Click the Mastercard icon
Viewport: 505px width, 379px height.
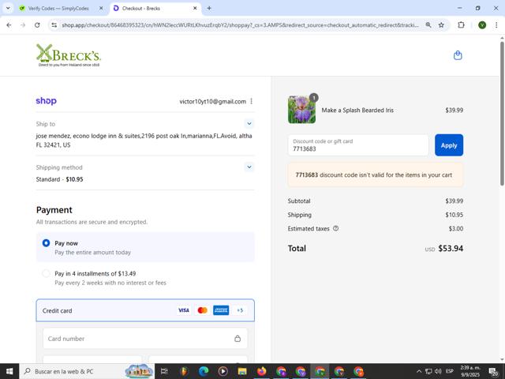click(x=202, y=310)
